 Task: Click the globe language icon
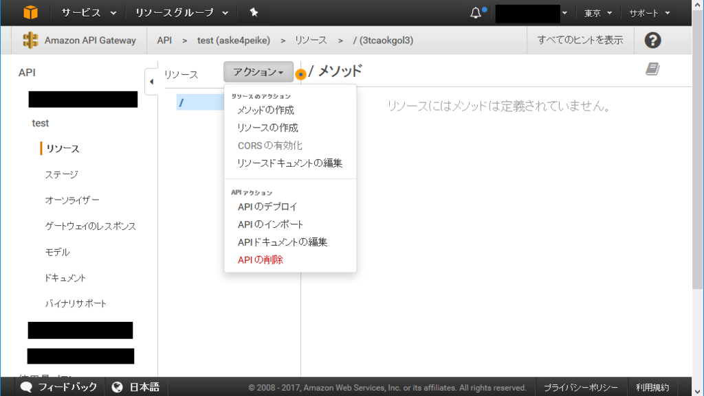coord(117,387)
